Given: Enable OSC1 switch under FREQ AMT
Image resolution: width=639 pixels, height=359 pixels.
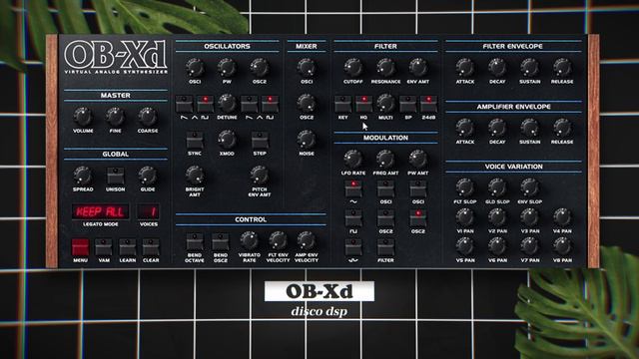Looking at the screenshot, I should tap(385, 188).
